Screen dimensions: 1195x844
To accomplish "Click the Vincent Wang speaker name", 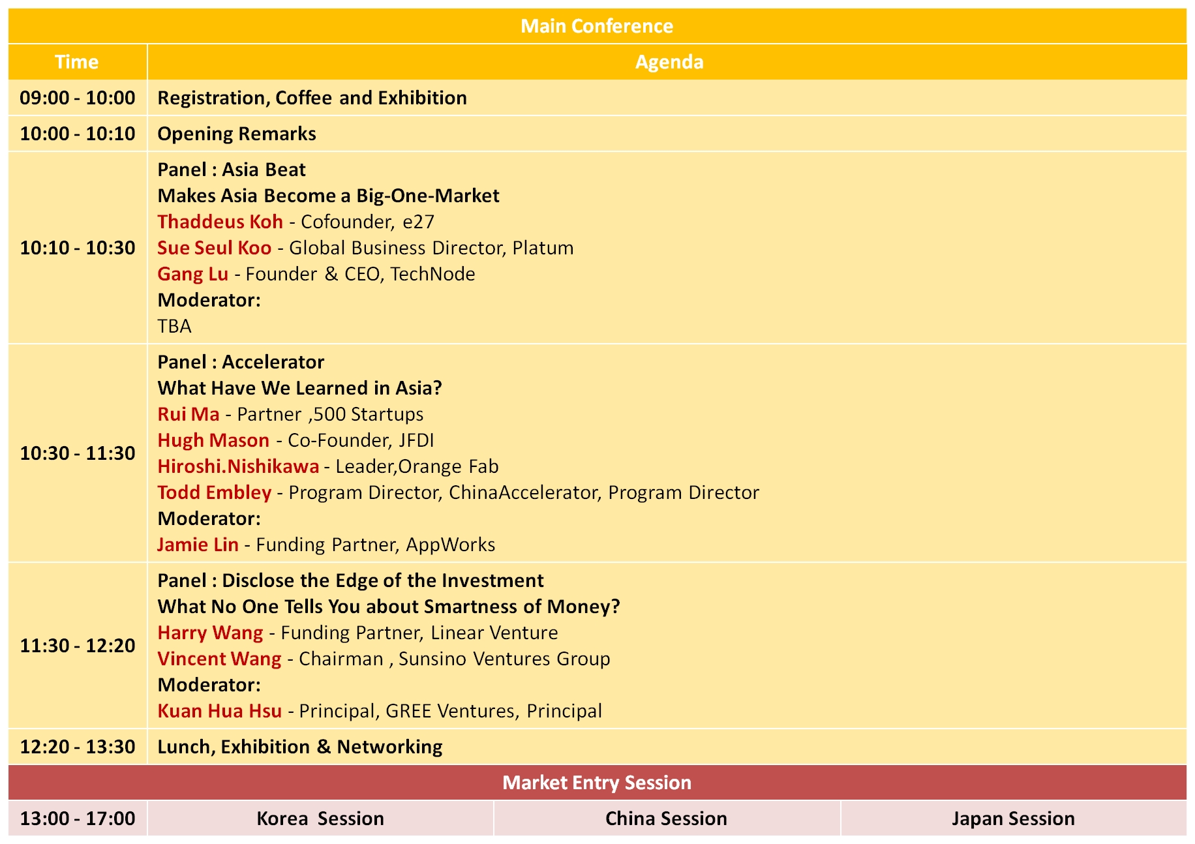I will coord(219,659).
